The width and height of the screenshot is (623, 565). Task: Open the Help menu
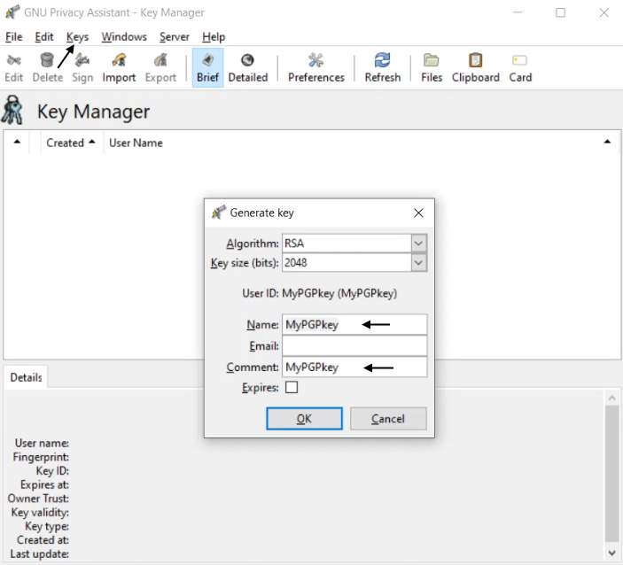point(214,37)
